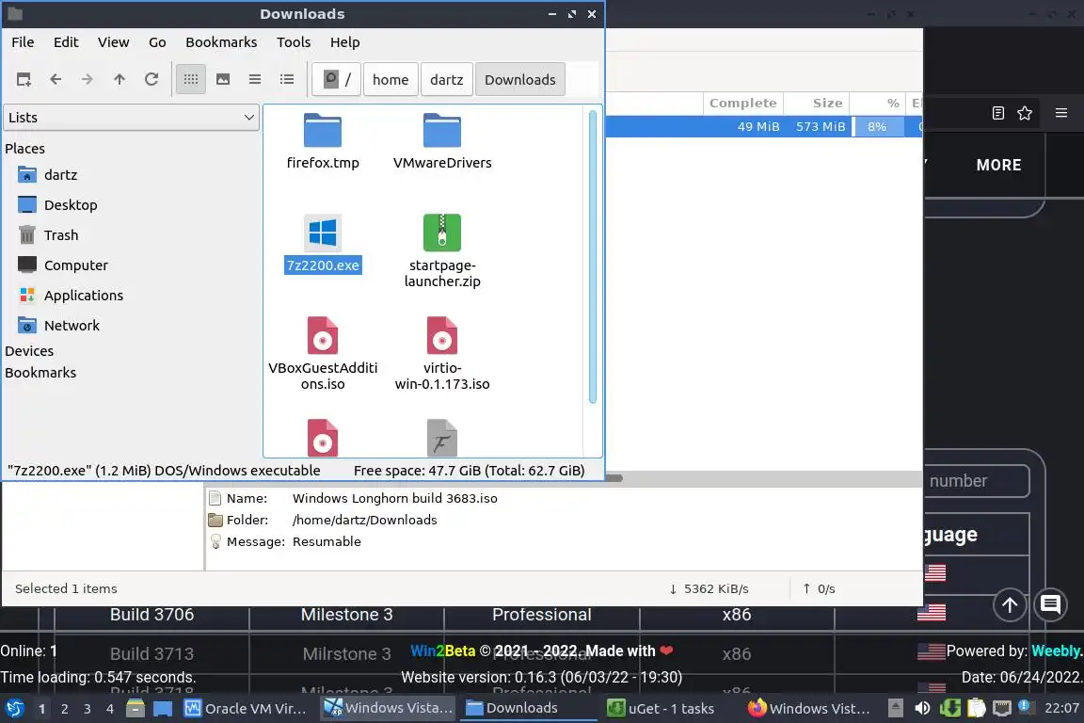
Task: Switch to uGet - 1 tasks taskbar item
Action: [661, 709]
